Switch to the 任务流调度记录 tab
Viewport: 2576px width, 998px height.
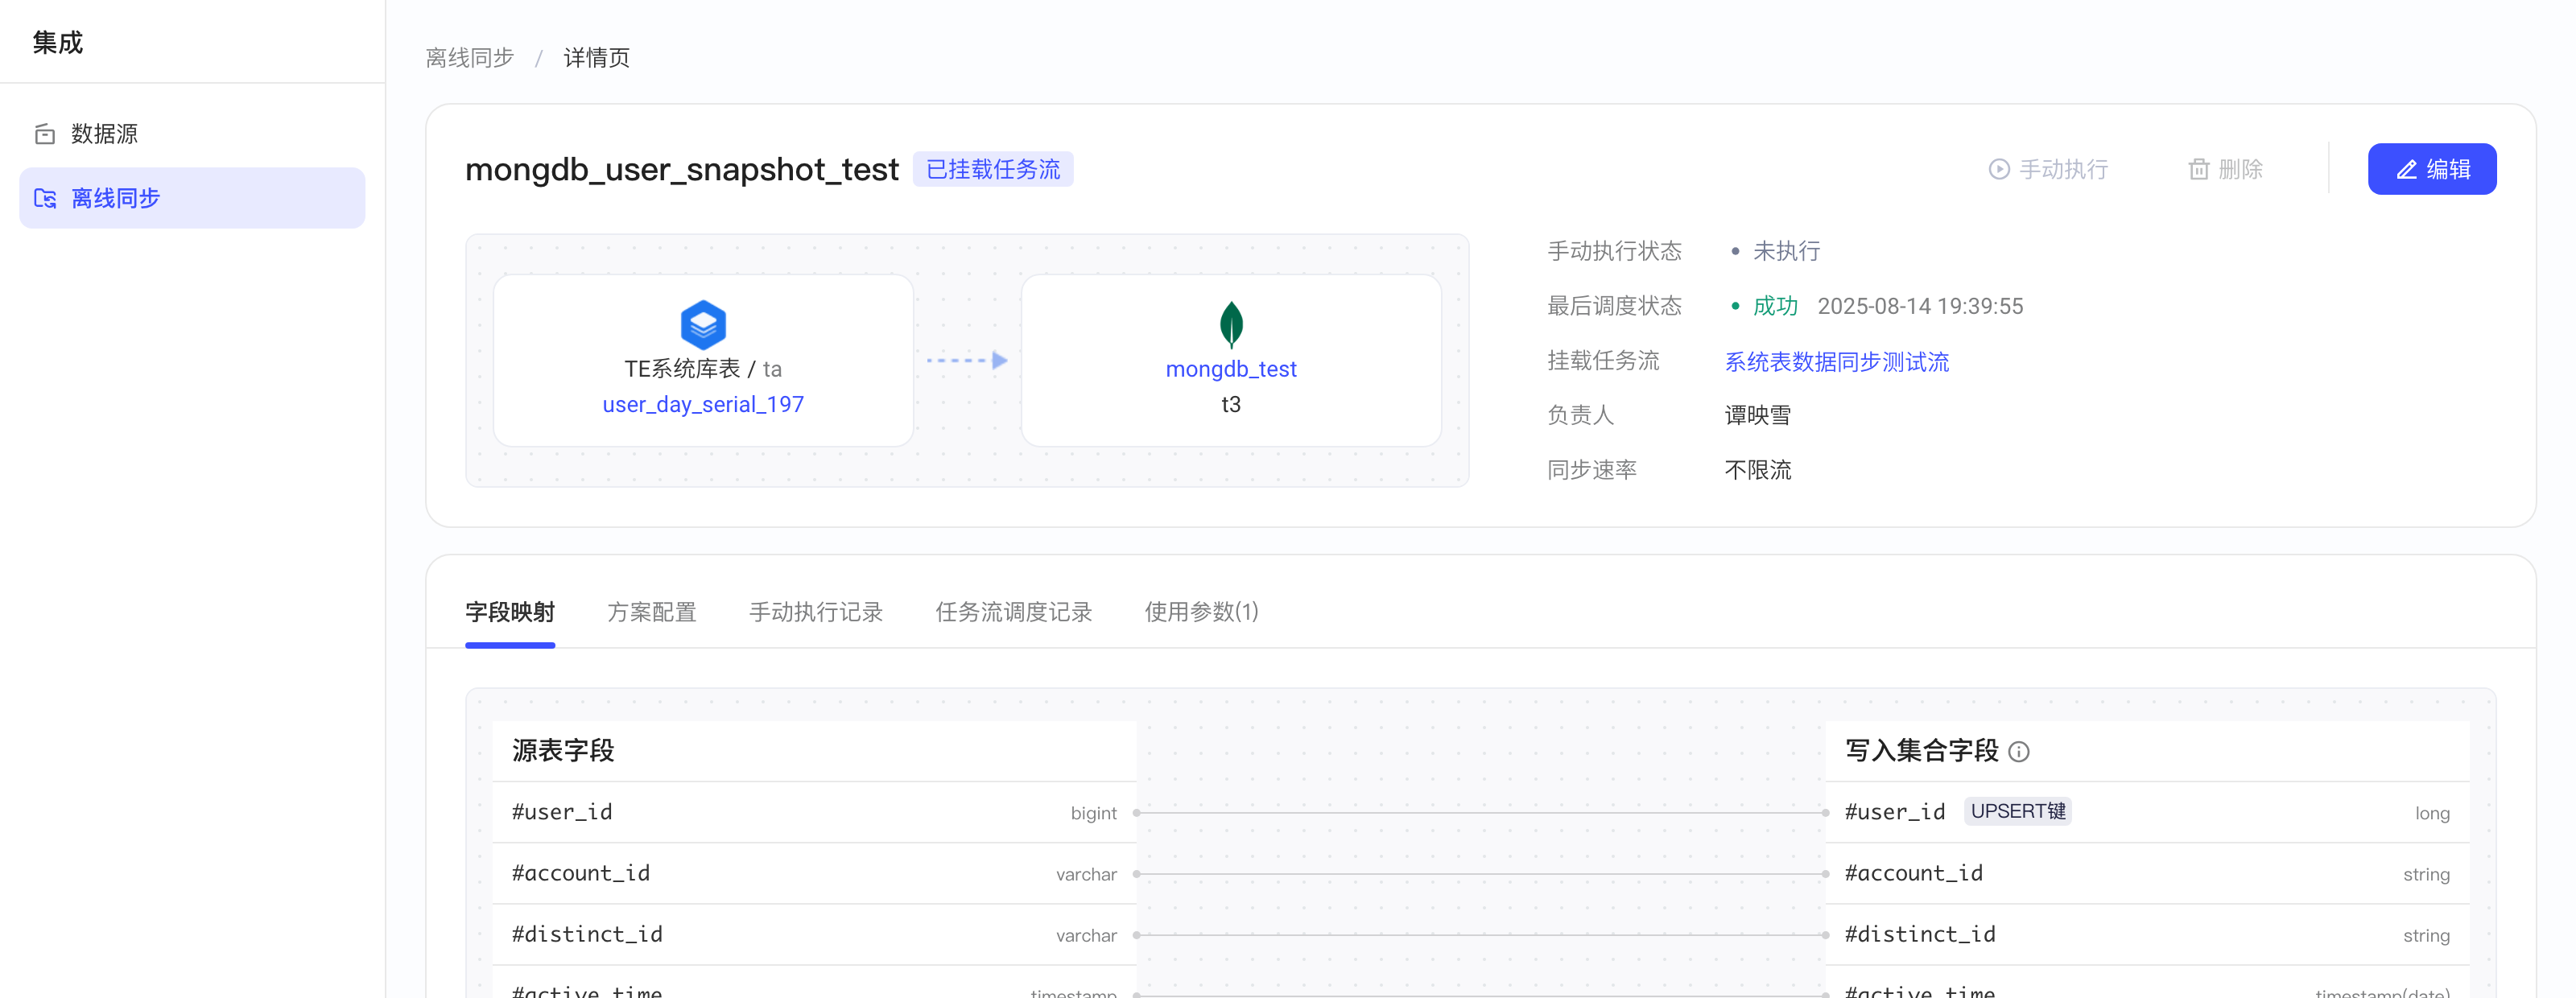1013,612
